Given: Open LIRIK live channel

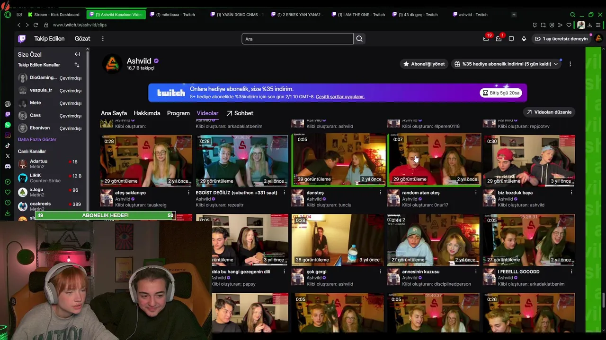Looking at the screenshot, I should pyautogui.click(x=50, y=178).
